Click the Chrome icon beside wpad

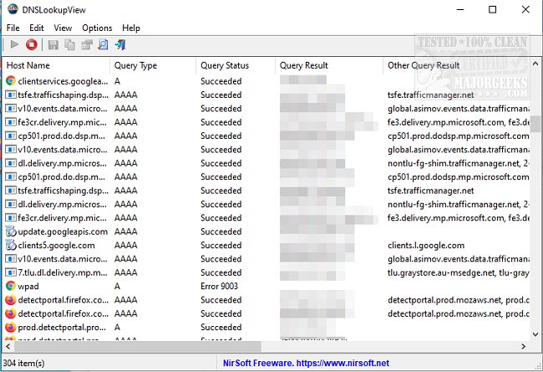[x=11, y=286]
